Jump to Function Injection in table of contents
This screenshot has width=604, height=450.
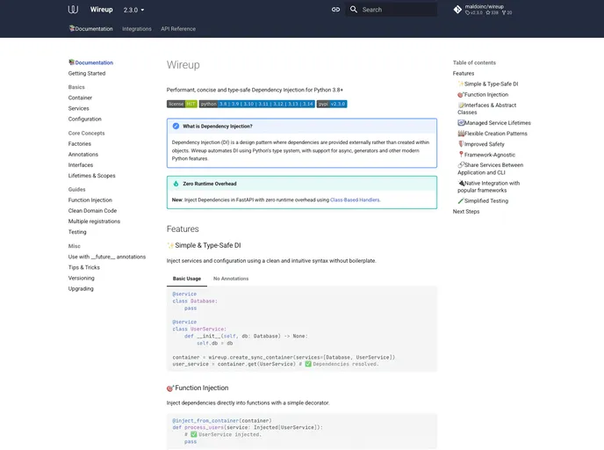coord(485,94)
